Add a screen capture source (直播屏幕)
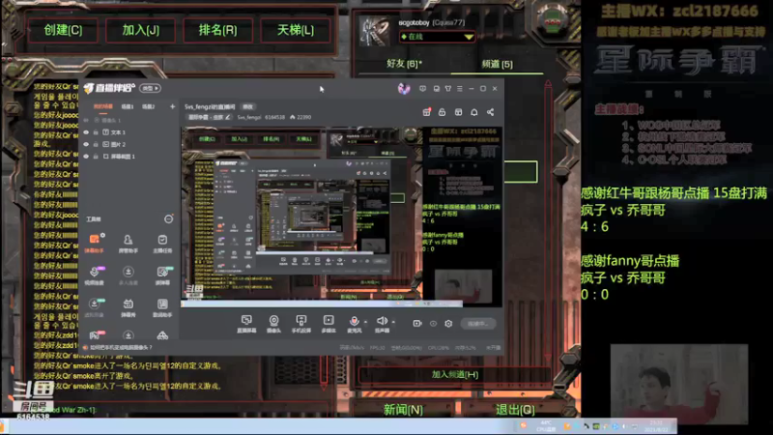This screenshot has height=435, width=773. pos(246,324)
